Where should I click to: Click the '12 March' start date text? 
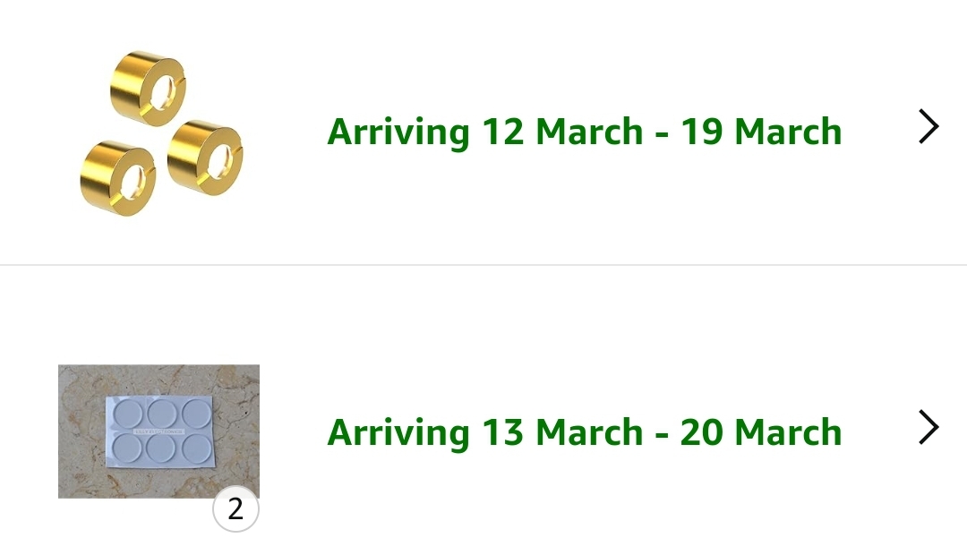(x=562, y=132)
